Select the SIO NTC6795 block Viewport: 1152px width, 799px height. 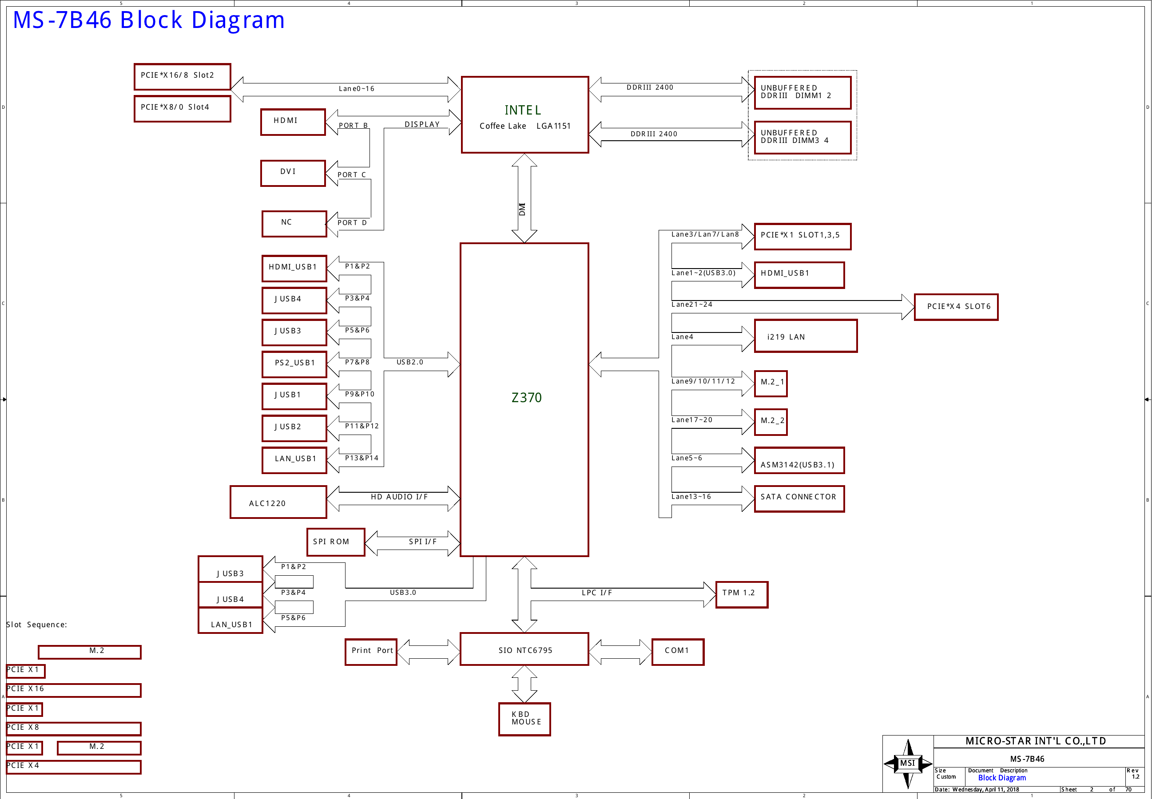524,649
